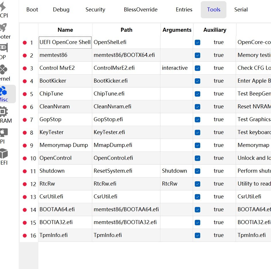This screenshot has height=269, width=271.
Task: Select the OpenControl.efi path cell
Action: point(126,158)
